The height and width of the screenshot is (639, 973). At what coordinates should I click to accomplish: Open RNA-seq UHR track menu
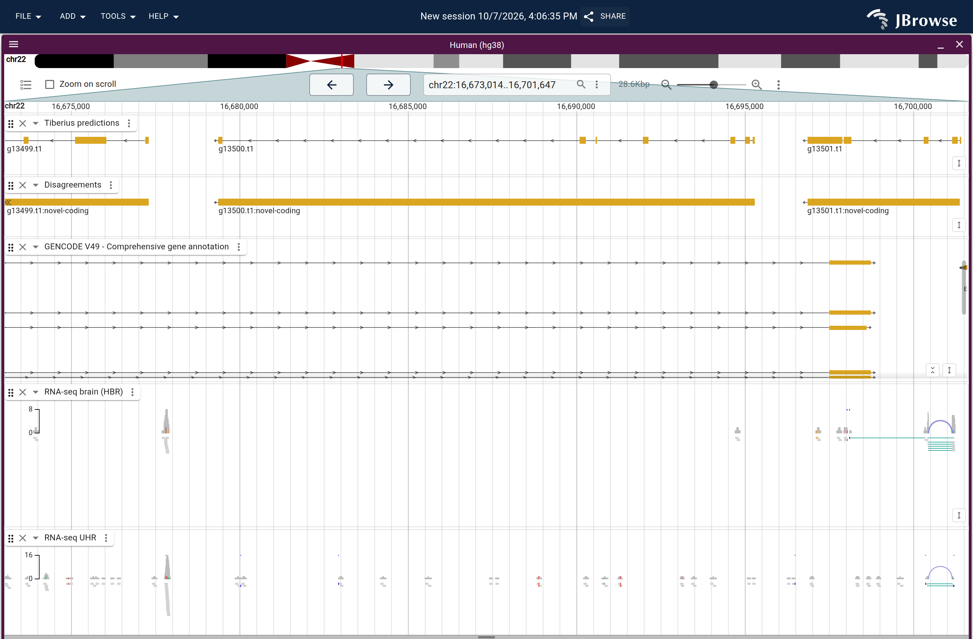(x=106, y=538)
